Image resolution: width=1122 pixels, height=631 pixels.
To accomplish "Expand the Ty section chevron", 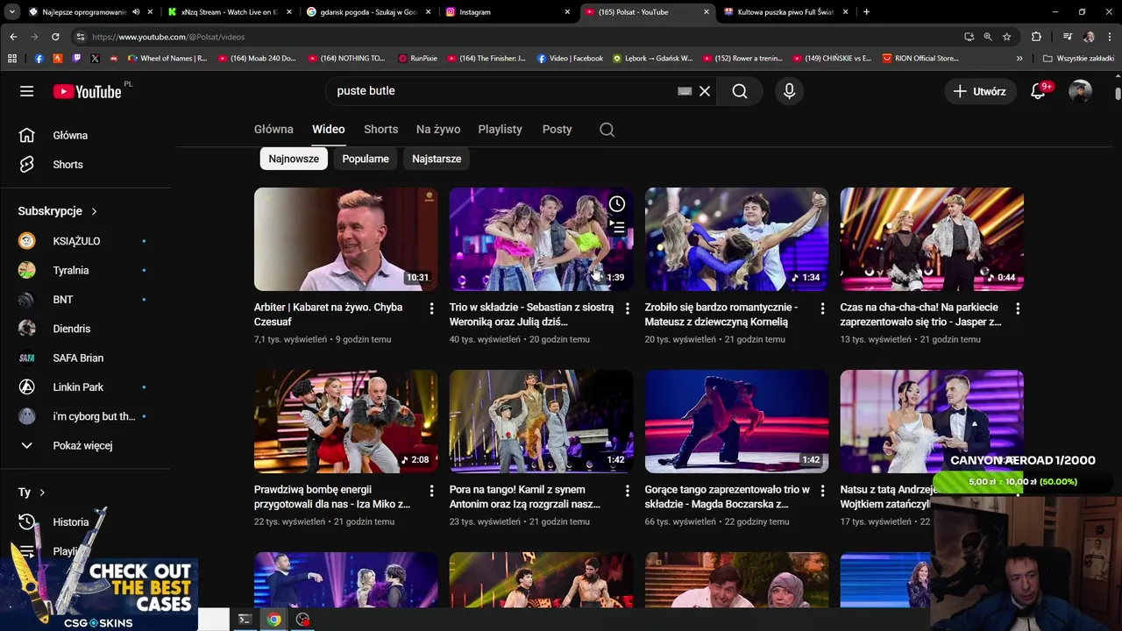I will (x=41, y=493).
